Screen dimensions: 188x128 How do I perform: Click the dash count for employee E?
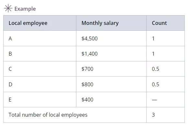(x=166, y=100)
